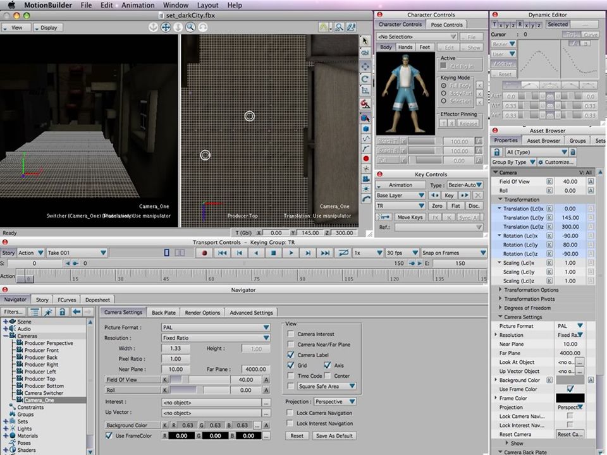Click the Roll slider in Navigator
The width and height of the screenshot is (607, 455).
click(x=199, y=390)
